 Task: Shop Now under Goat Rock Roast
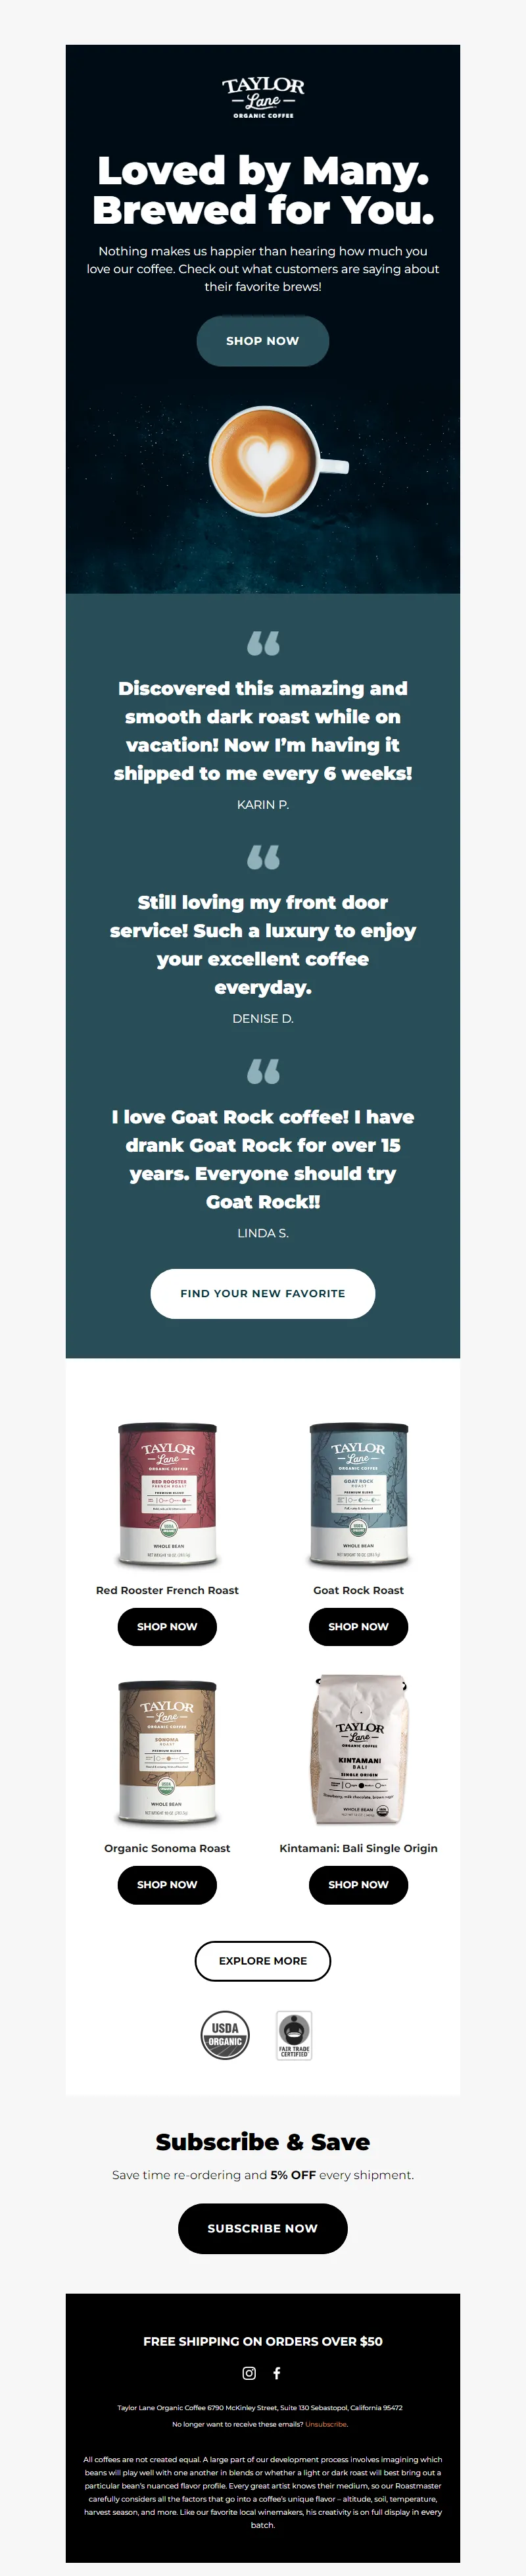click(x=358, y=1626)
